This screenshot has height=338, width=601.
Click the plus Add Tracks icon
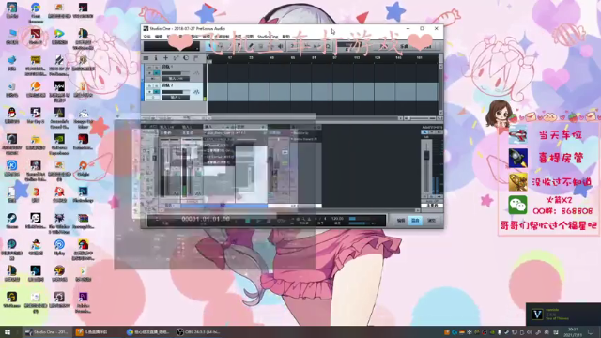point(165,58)
